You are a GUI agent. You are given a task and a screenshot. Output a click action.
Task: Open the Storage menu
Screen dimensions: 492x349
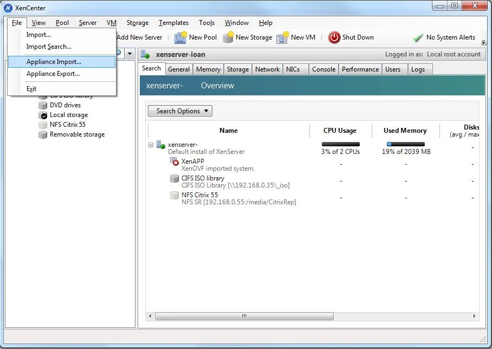138,23
